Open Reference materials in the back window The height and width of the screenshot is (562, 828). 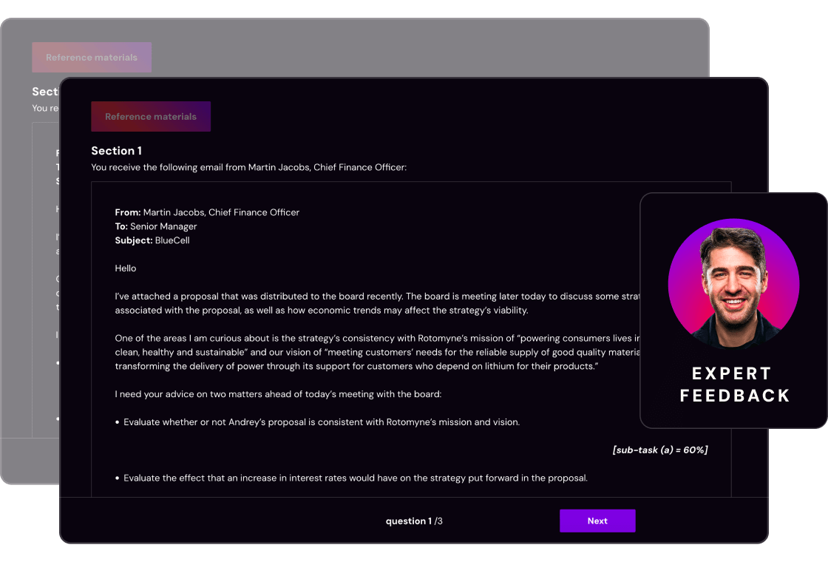pos(92,58)
